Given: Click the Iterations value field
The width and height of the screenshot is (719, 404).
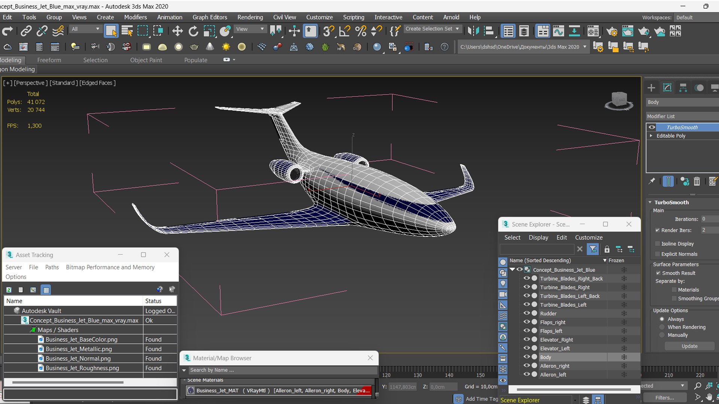Looking at the screenshot, I should pyautogui.click(x=709, y=219).
